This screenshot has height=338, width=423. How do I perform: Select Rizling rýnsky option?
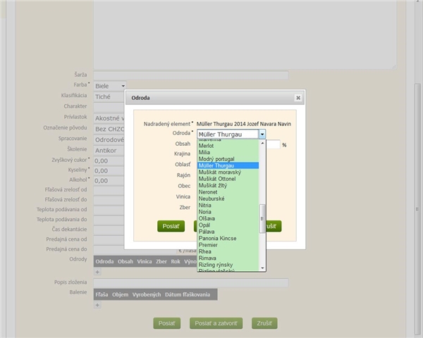click(x=228, y=265)
